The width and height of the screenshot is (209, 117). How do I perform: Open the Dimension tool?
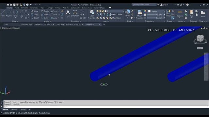tap(75, 13)
